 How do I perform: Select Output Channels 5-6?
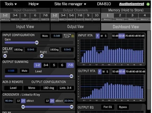[71, 17]
